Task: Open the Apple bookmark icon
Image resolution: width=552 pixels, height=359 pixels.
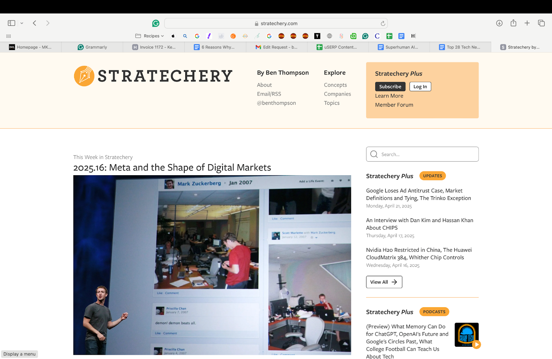Action: pos(173,36)
